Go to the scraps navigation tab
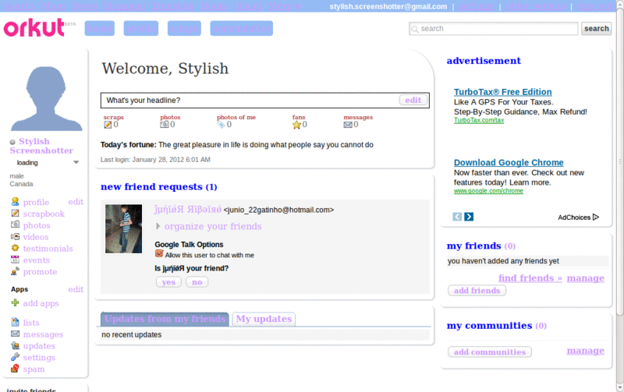The image size is (624, 392). tap(184, 29)
